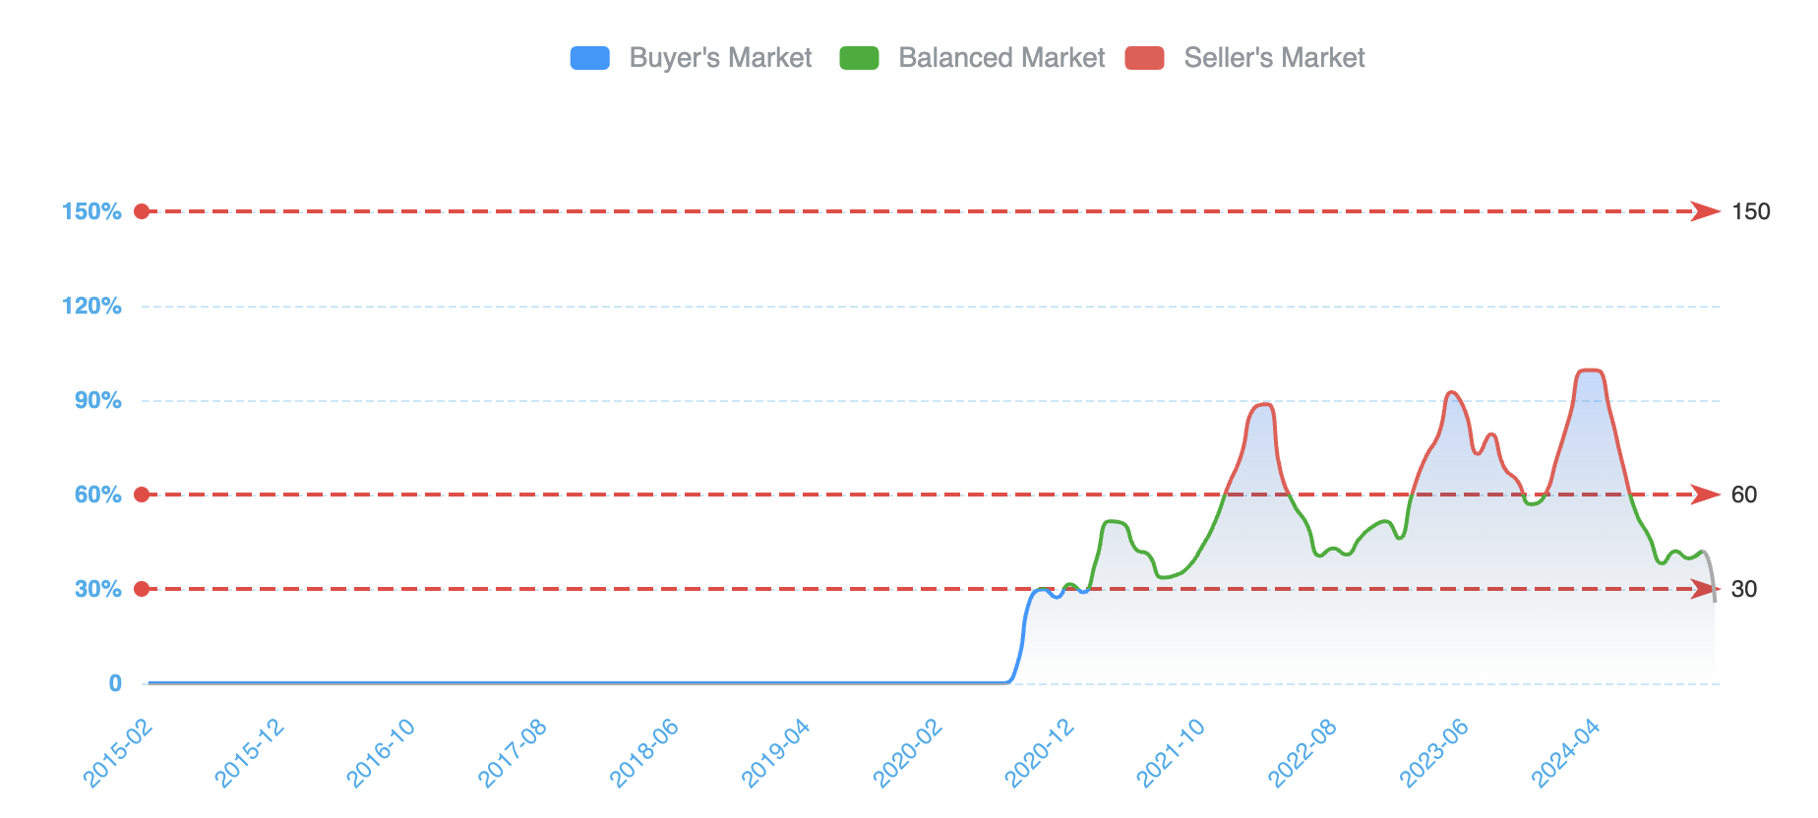Screen dimensions: 1818x818
Task: Click the arrowhead ending the 150 threshold line
Action: [x=1705, y=211]
